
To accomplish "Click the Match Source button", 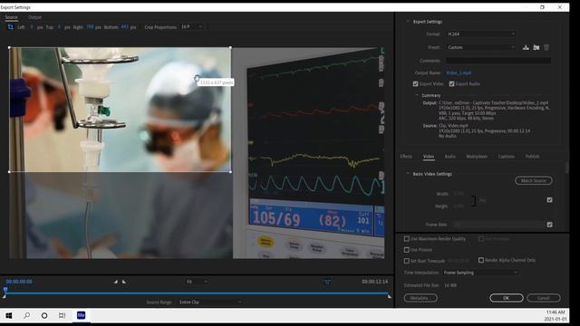I will point(534,180).
